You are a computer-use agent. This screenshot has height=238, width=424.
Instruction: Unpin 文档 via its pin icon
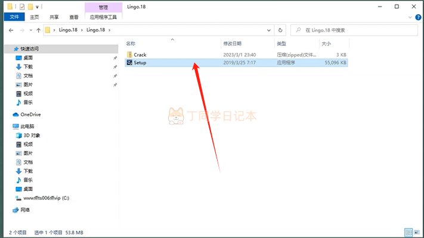tap(115, 76)
